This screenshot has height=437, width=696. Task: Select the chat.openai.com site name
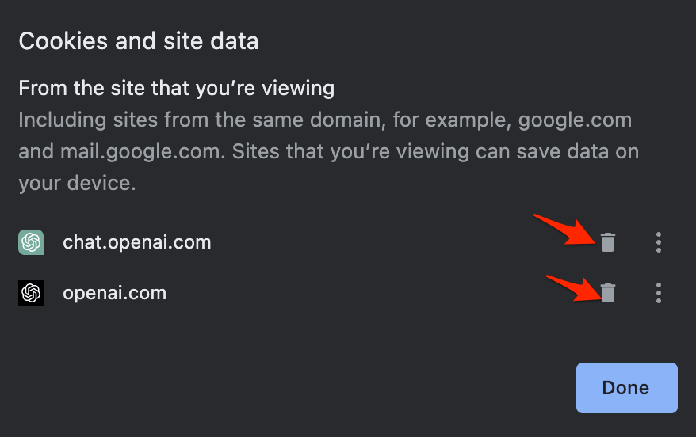click(x=136, y=242)
